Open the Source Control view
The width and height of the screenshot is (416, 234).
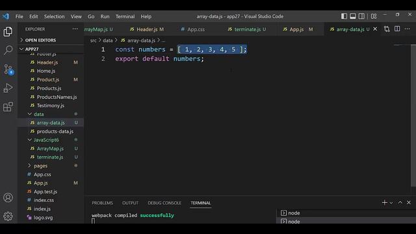click(8, 70)
